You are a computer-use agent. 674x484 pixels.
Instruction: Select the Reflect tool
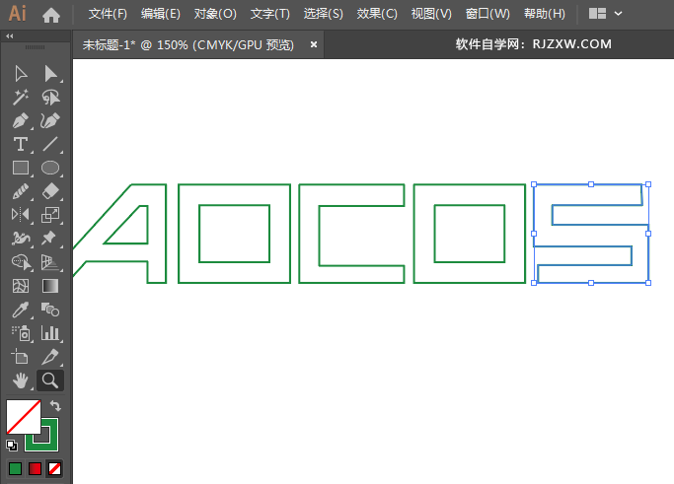coord(21,214)
